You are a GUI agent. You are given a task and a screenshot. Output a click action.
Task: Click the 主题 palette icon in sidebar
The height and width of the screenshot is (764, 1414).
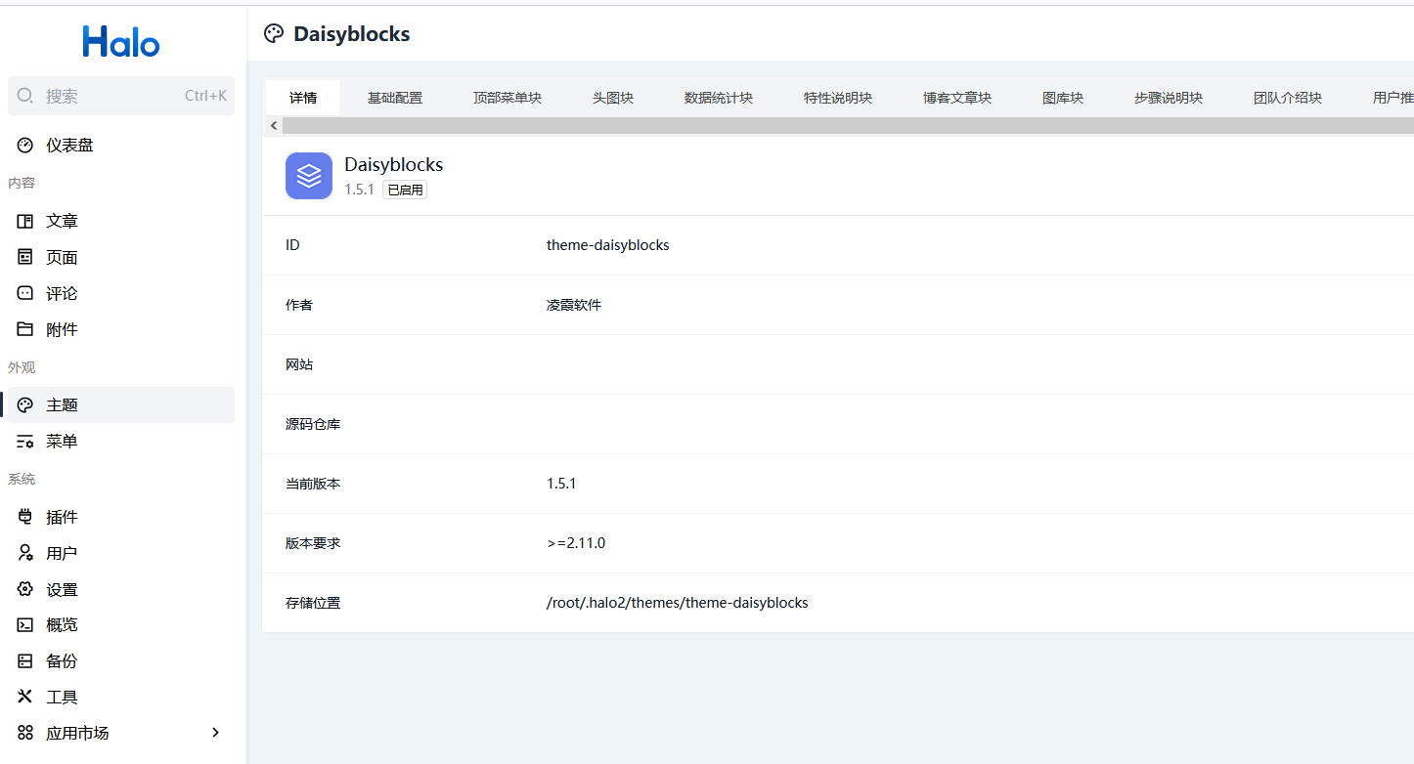(25, 405)
